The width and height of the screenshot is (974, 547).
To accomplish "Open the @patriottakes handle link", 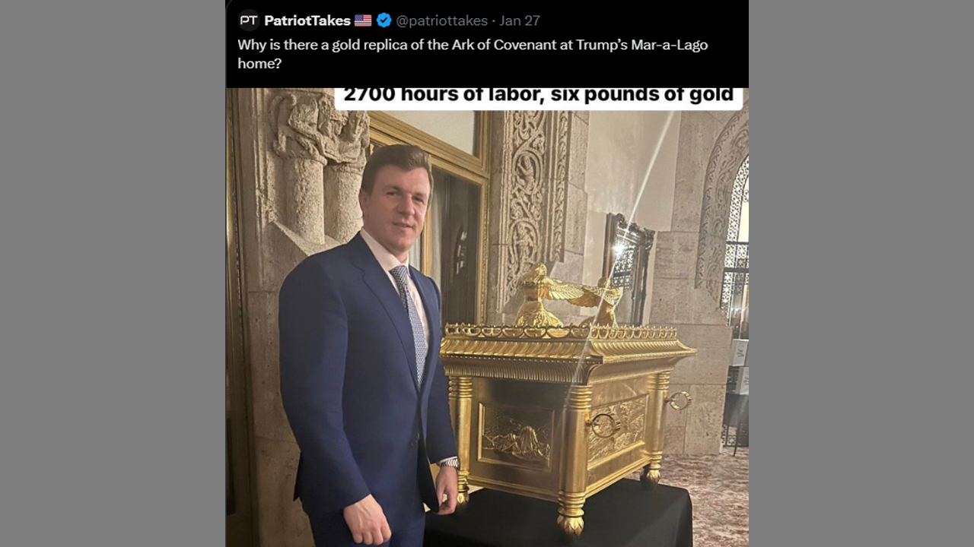I will click(x=441, y=21).
